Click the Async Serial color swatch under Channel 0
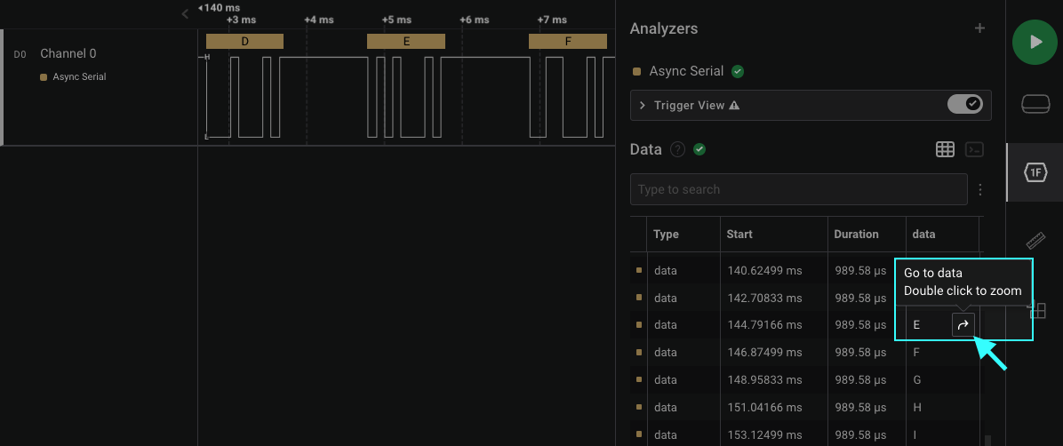The width and height of the screenshot is (1063, 446). click(x=44, y=77)
